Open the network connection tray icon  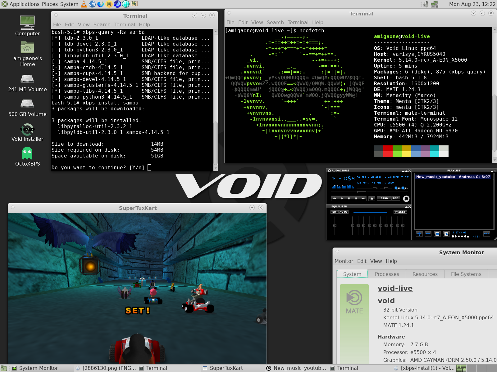435,4
